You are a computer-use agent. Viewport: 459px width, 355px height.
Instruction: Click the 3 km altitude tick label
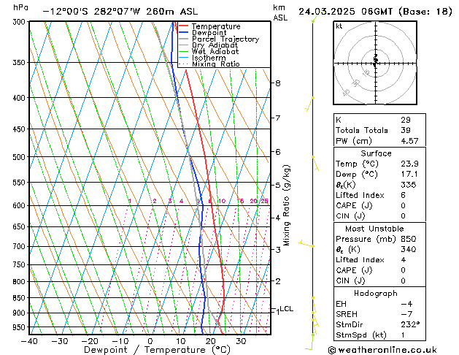tap(278, 250)
